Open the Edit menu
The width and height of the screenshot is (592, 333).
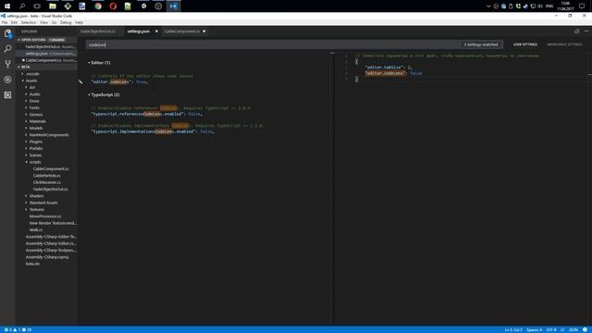[14, 22]
